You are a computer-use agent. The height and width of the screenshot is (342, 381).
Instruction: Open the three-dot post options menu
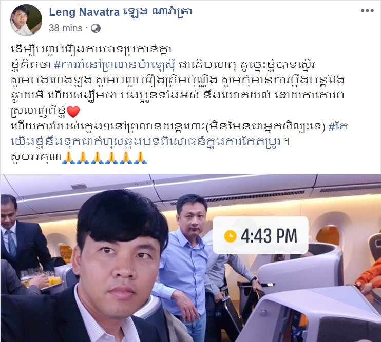pos(367,11)
